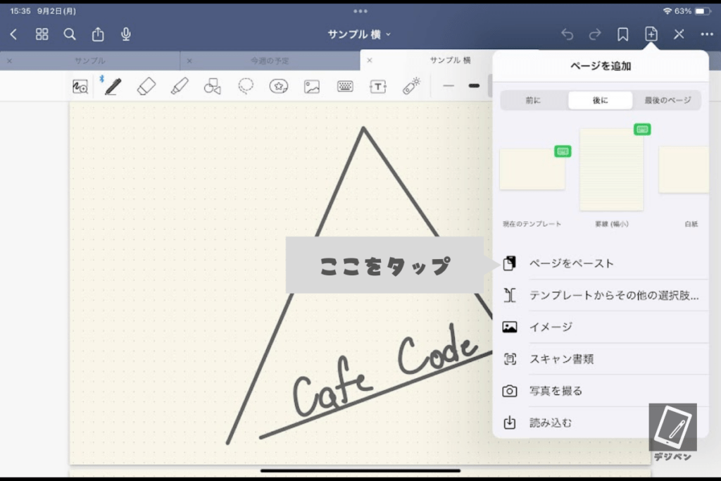This screenshot has height=481, width=721.
Task: Choose 読み込む import option
Action: [601, 423]
